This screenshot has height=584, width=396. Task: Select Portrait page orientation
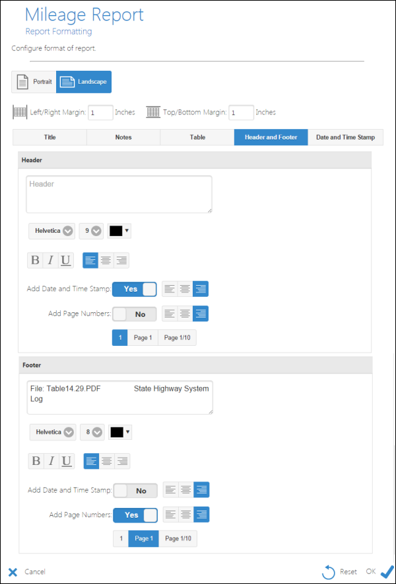pyautogui.click(x=34, y=82)
